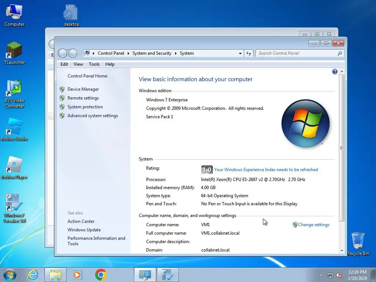The width and height of the screenshot is (376, 282).
Task: Select the Recycle Bin icon
Action: point(358,244)
